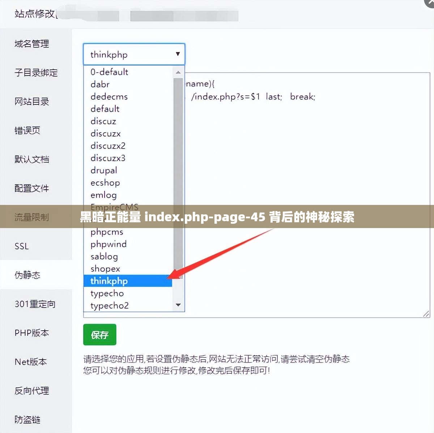The image size is (434, 433).
Task: Select the highlighted thinkphp entry
Action: point(109,281)
